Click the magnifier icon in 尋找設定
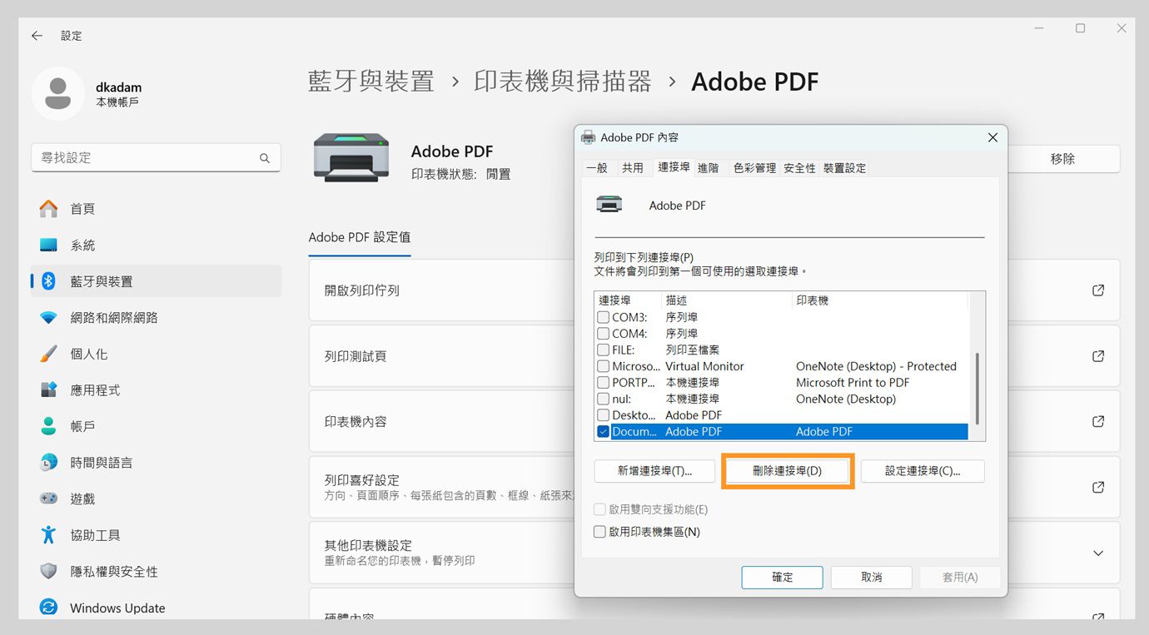Screen dimensions: 1149x635 pos(264,157)
